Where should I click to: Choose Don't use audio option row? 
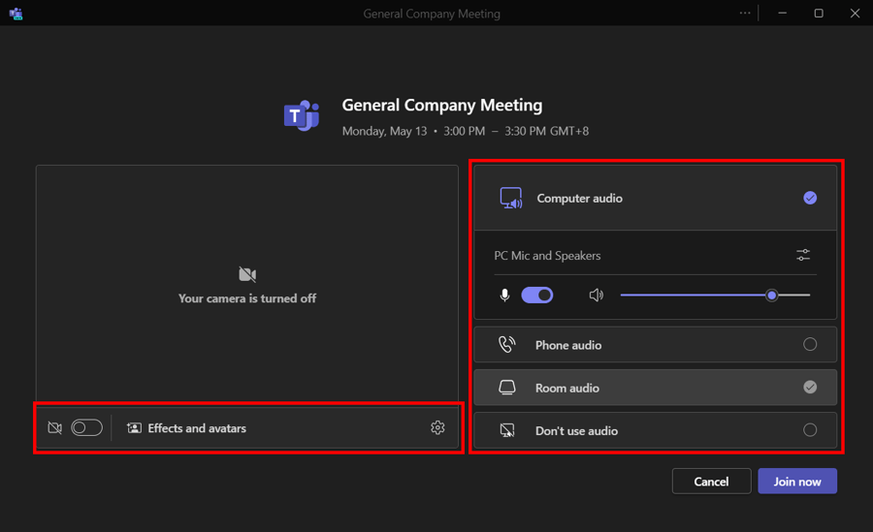[x=656, y=430]
